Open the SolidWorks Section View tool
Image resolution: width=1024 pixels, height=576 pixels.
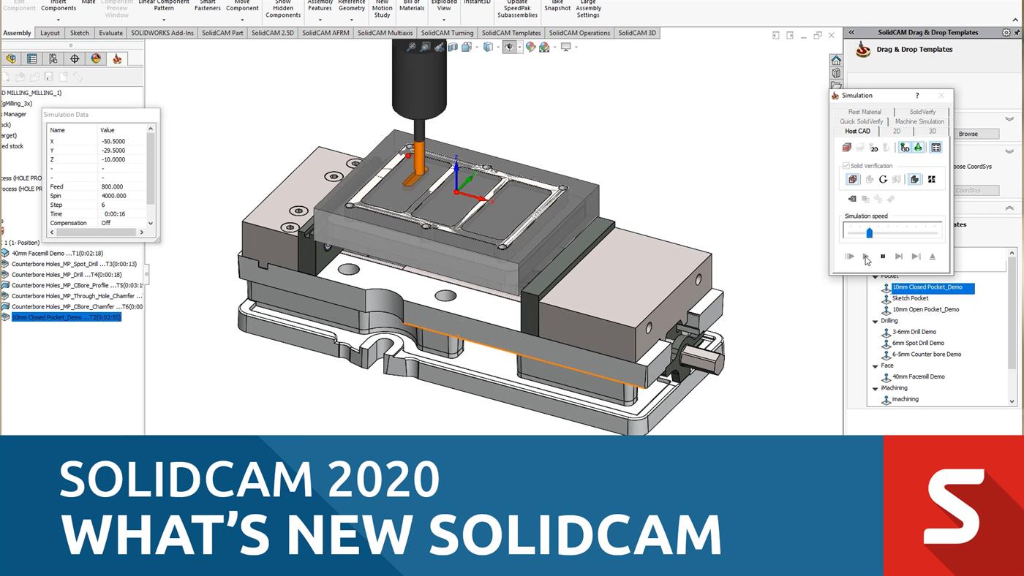point(453,48)
